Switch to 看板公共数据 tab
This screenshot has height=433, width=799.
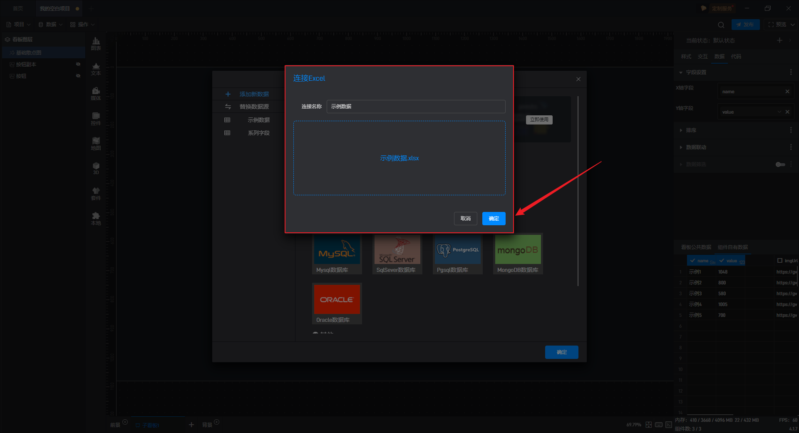(696, 247)
